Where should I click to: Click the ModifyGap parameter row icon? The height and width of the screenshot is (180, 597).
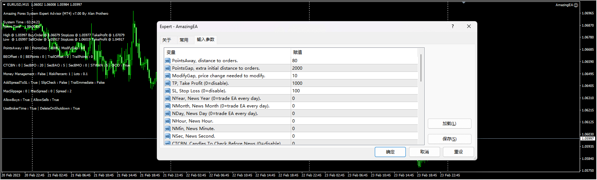[x=167, y=76]
